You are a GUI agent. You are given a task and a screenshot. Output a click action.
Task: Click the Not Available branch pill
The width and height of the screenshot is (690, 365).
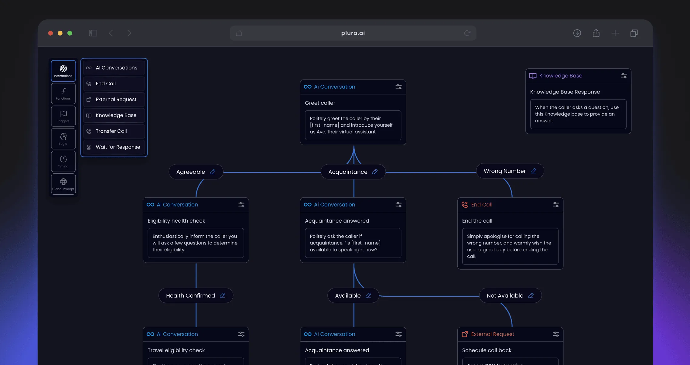tap(510, 295)
